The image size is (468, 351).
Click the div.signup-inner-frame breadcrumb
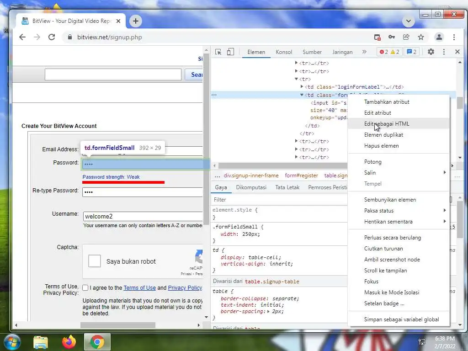click(251, 175)
